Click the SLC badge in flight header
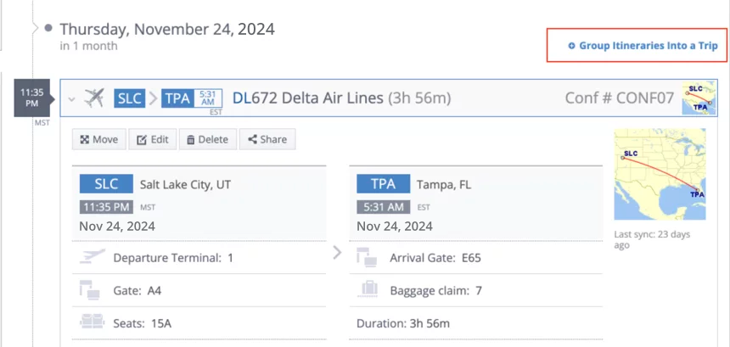This screenshot has height=347, width=730. pos(130,98)
